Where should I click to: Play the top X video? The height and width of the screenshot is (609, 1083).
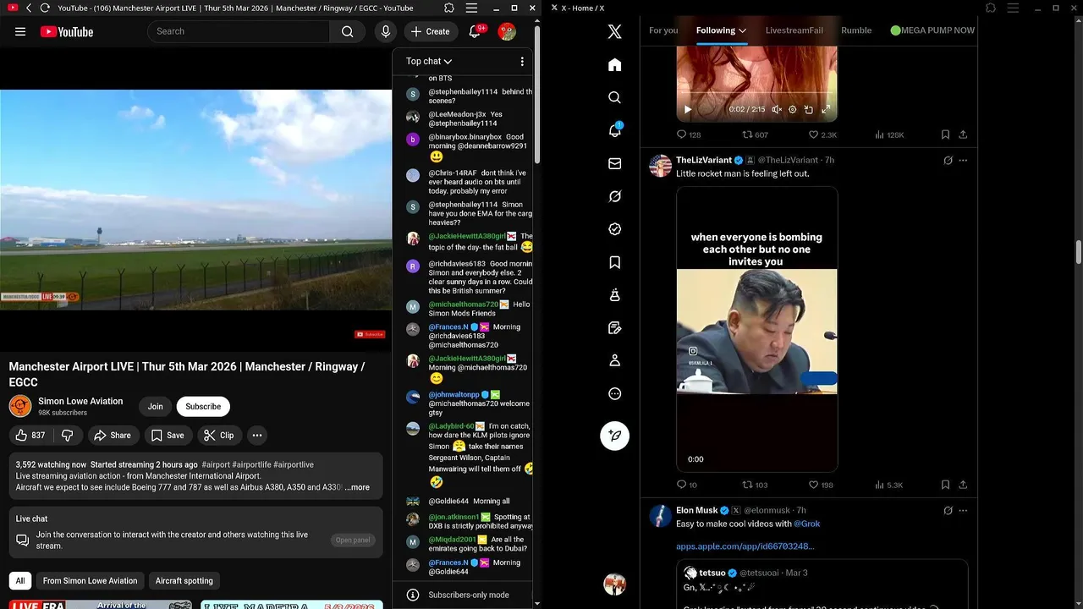(x=688, y=109)
